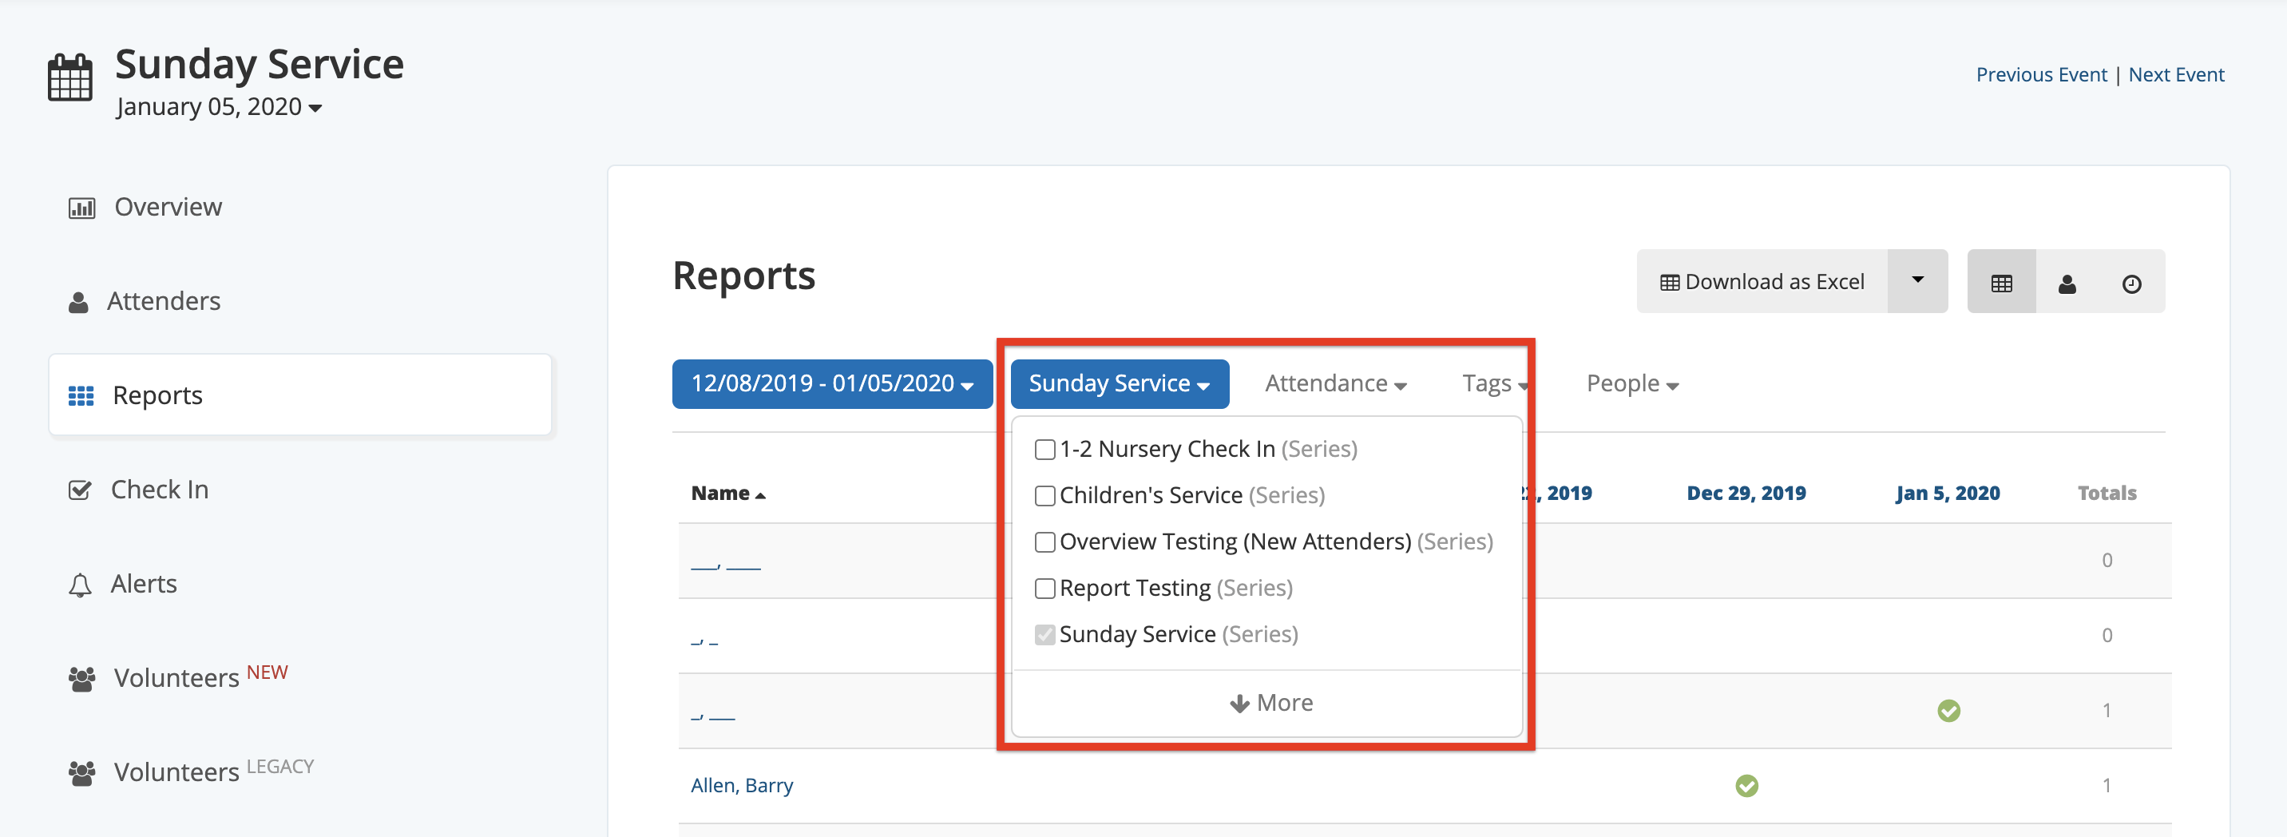This screenshot has height=837, width=2287.
Task: Click More to show more series
Action: 1270,704
